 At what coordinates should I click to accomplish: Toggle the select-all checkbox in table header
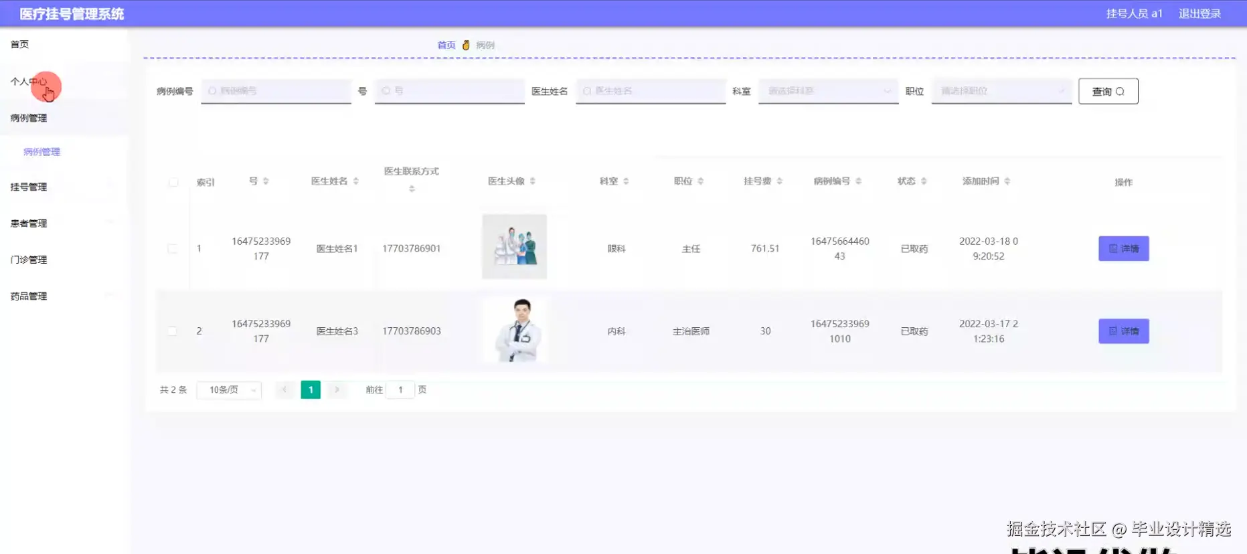pyautogui.click(x=173, y=182)
